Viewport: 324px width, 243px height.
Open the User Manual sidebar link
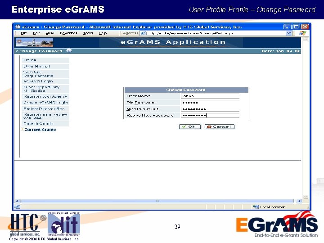point(45,66)
